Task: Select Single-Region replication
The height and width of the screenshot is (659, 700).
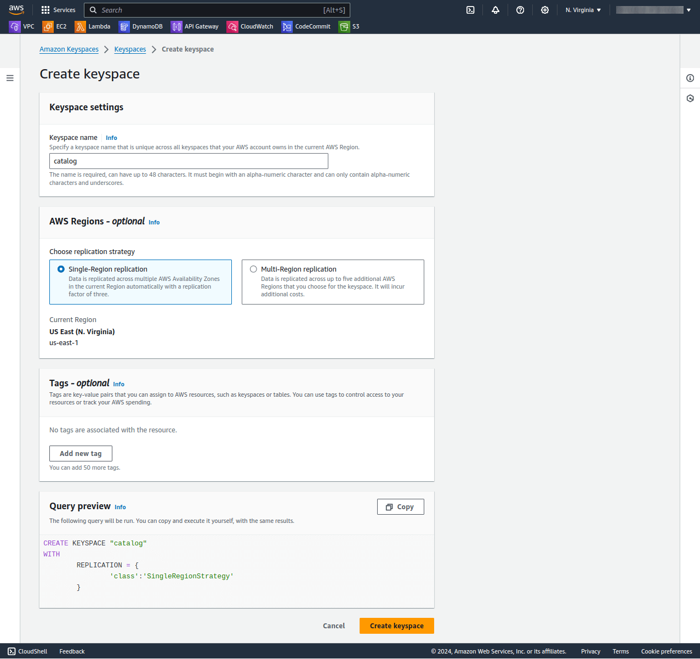Action: (x=61, y=269)
